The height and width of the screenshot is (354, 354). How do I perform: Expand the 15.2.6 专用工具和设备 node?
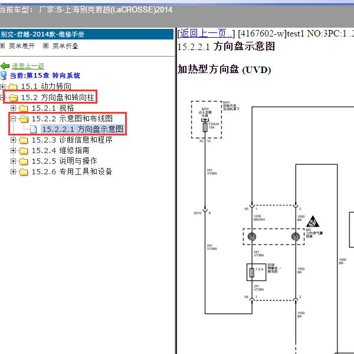[13, 172]
